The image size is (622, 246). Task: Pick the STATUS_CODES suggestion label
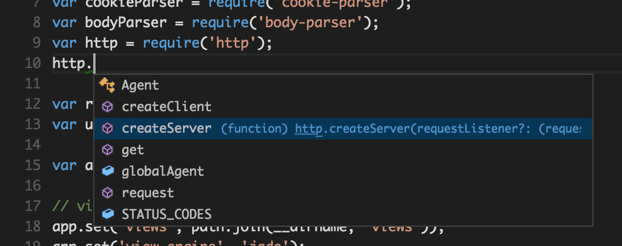pos(166,214)
